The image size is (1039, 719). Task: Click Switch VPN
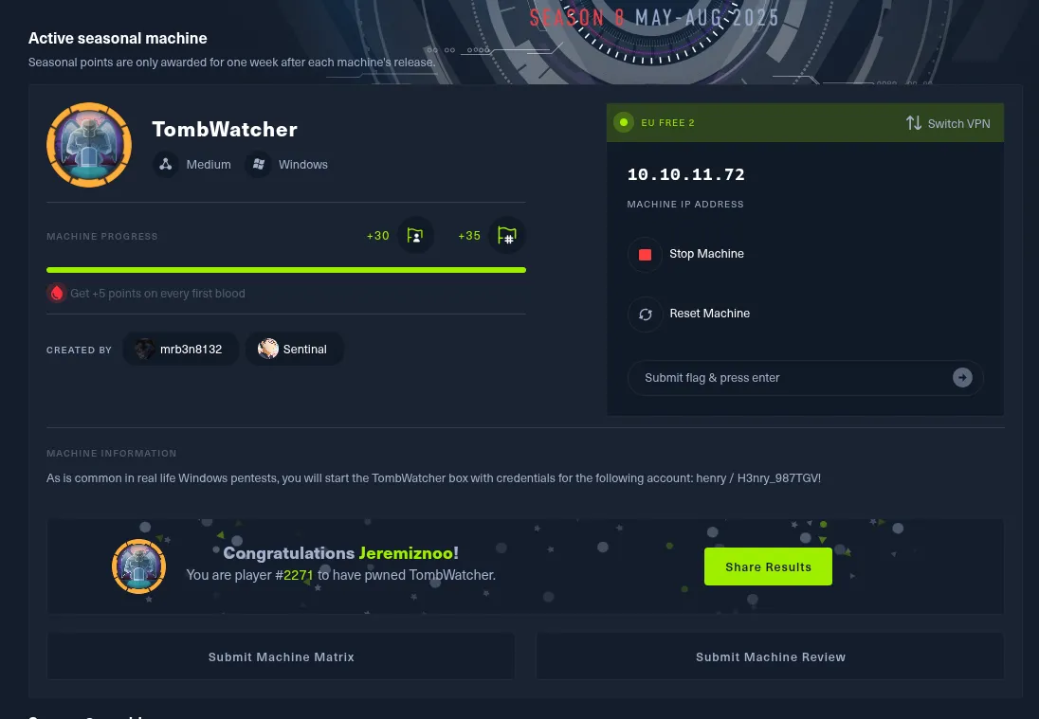tap(948, 123)
